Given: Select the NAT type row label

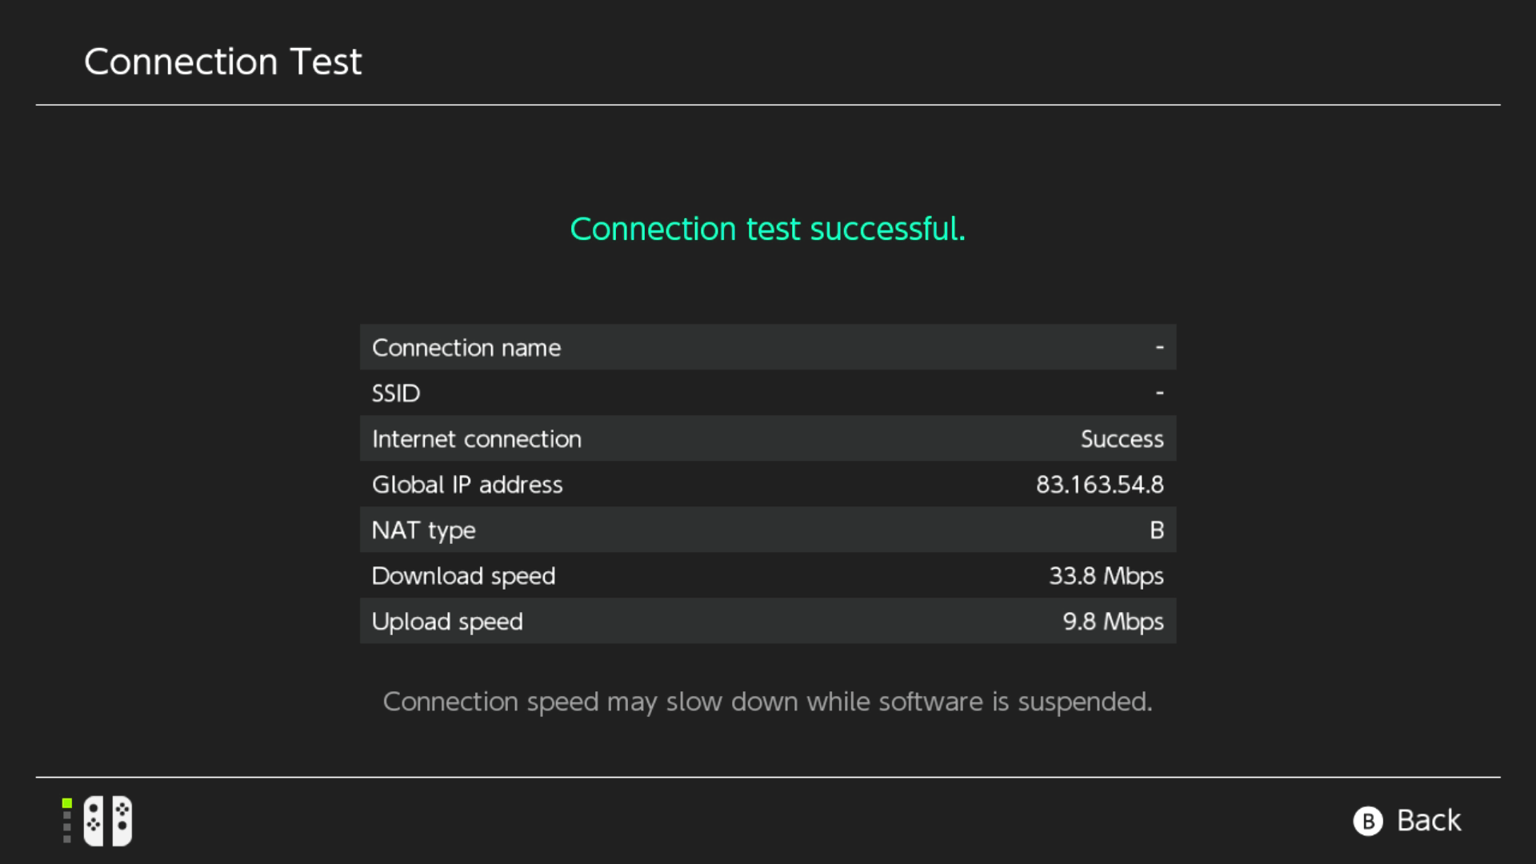Looking at the screenshot, I should tap(424, 530).
